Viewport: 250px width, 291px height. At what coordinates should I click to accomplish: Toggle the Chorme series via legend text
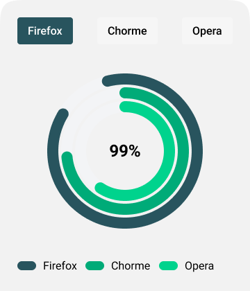tap(131, 265)
